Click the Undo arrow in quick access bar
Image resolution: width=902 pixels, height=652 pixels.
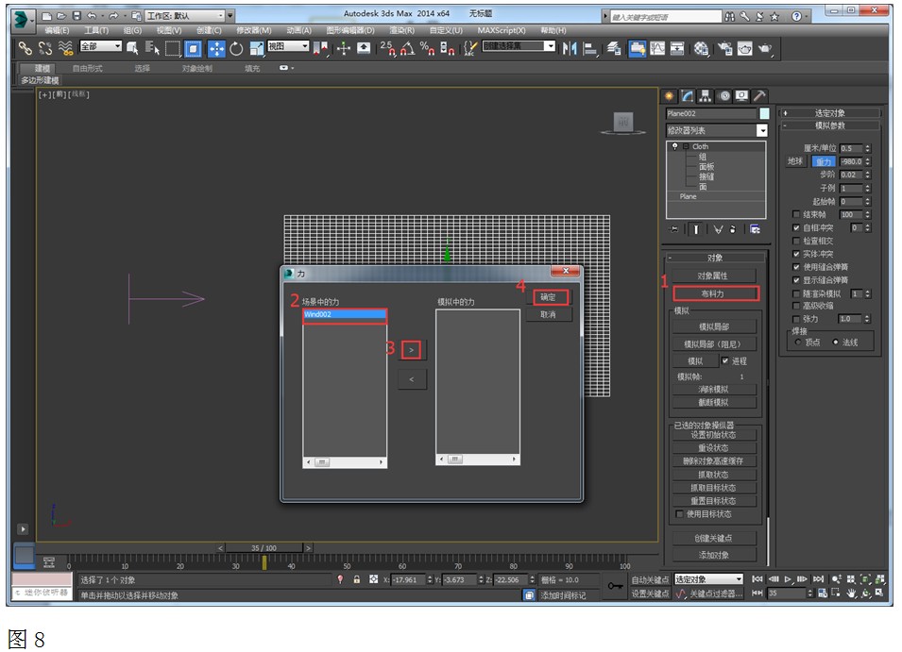click(x=92, y=16)
